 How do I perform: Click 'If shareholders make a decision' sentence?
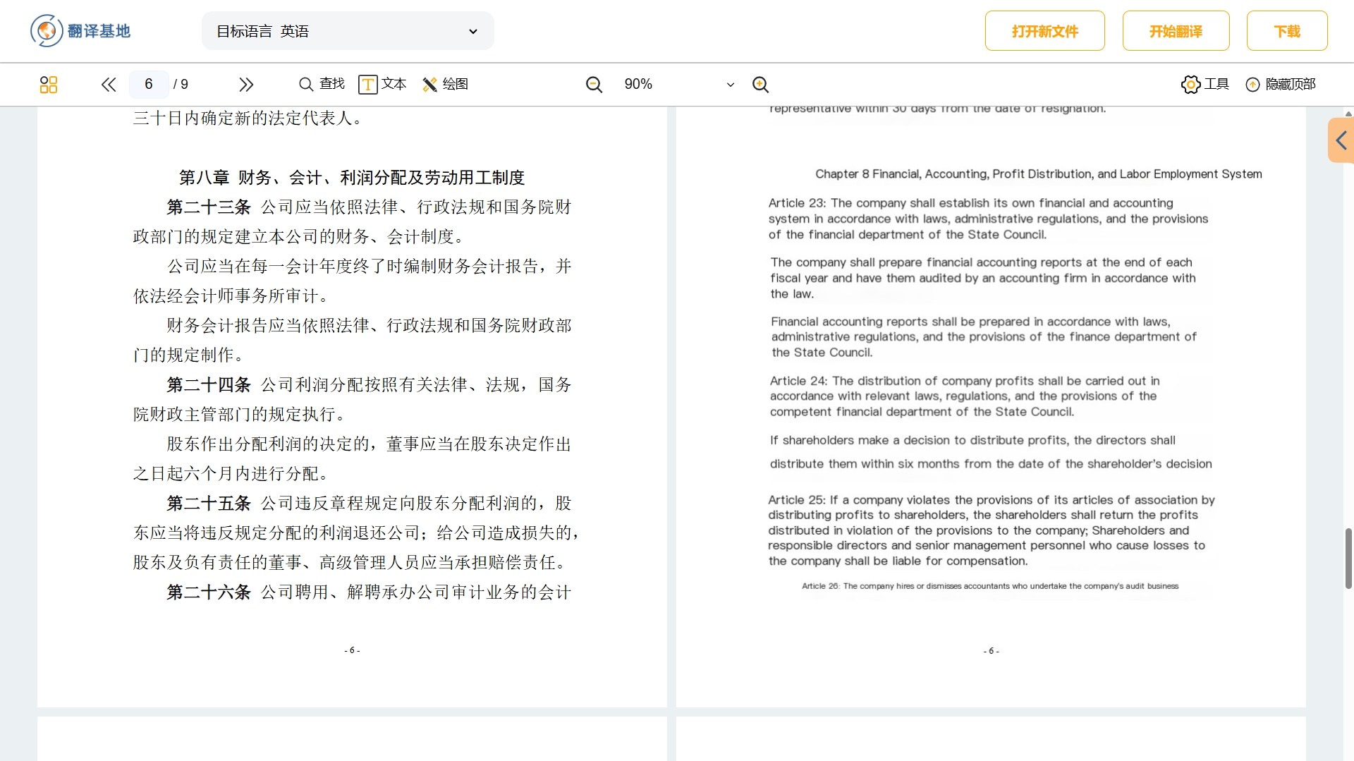(x=991, y=452)
